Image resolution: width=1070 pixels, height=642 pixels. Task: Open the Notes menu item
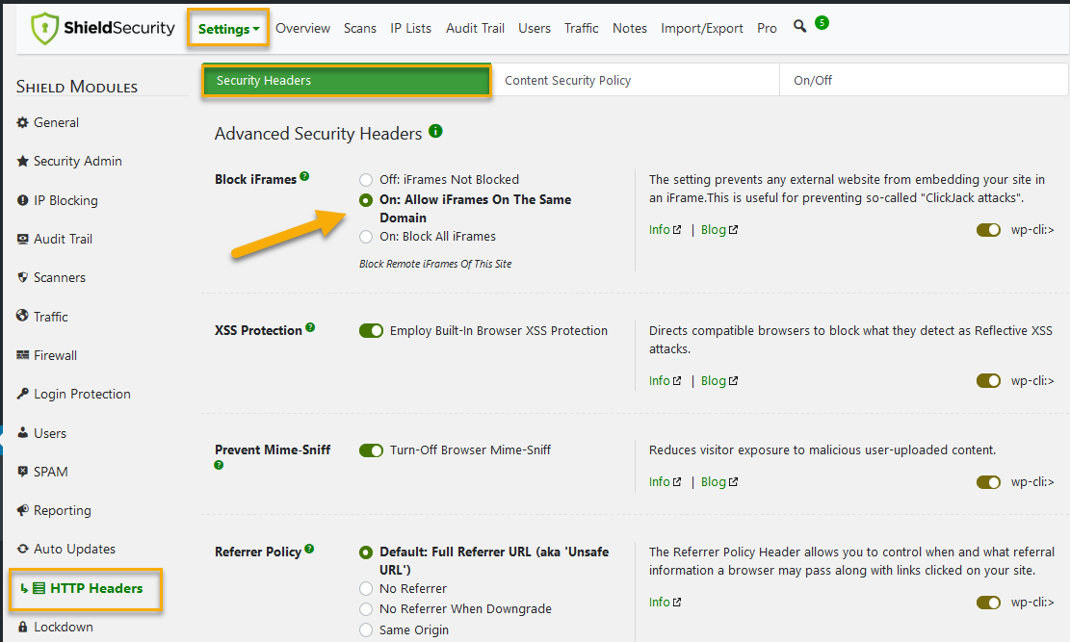coord(629,28)
